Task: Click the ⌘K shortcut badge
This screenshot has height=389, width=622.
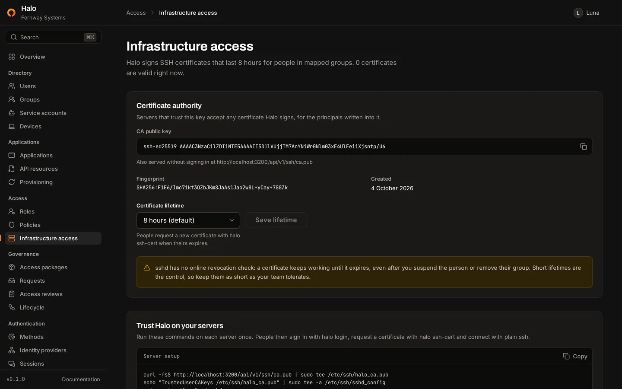Action: click(90, 37)
